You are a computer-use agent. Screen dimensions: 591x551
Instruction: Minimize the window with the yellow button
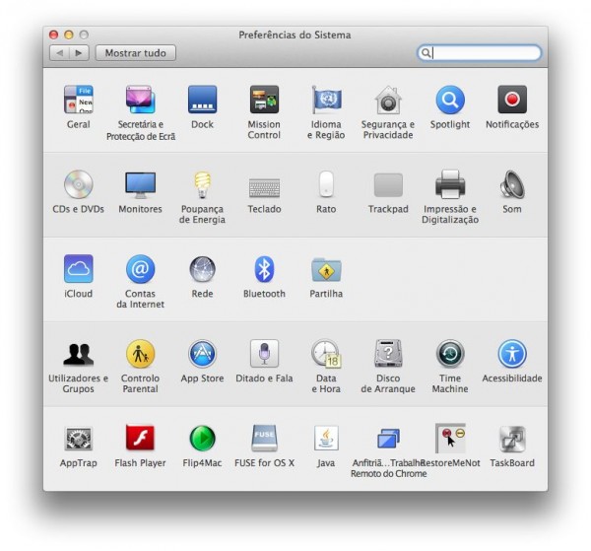pyautogui.click(x=69, y=35)
